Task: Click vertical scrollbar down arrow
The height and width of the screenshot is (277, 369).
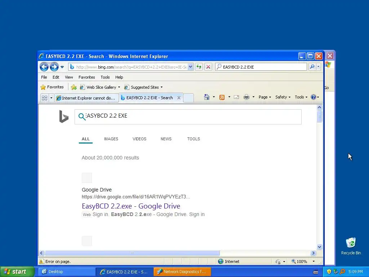Action: 319,247
